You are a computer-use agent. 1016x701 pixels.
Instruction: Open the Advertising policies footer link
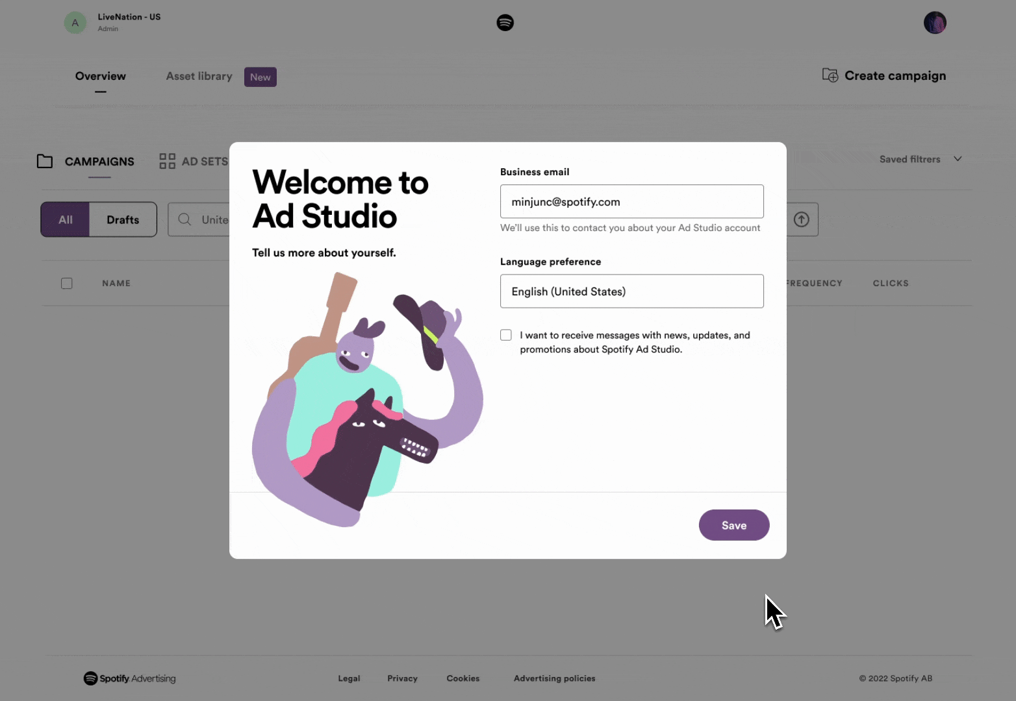(554, 678)
